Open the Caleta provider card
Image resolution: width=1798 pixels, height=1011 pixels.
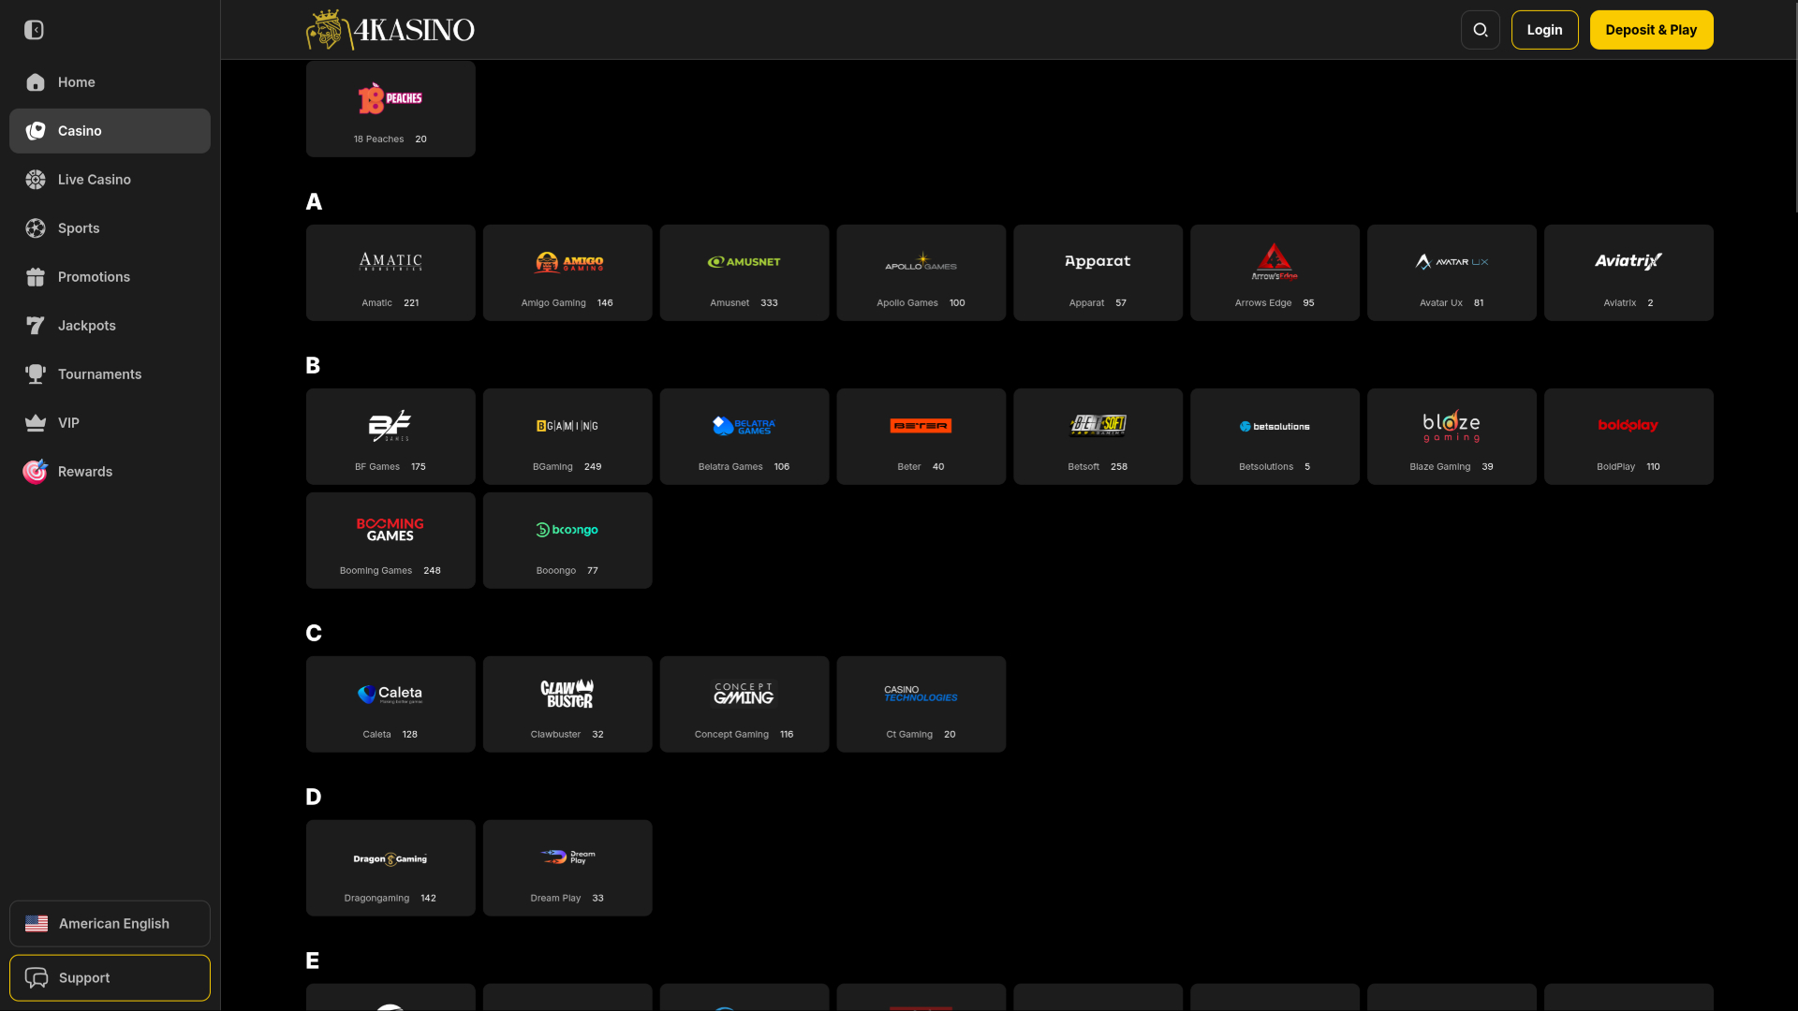pos(391,704)
